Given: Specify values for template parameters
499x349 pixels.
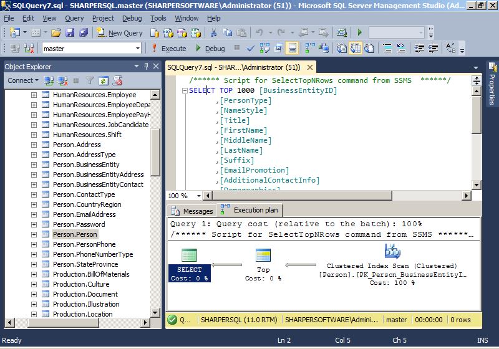Looking at the screenshot, I should [450, 49].
